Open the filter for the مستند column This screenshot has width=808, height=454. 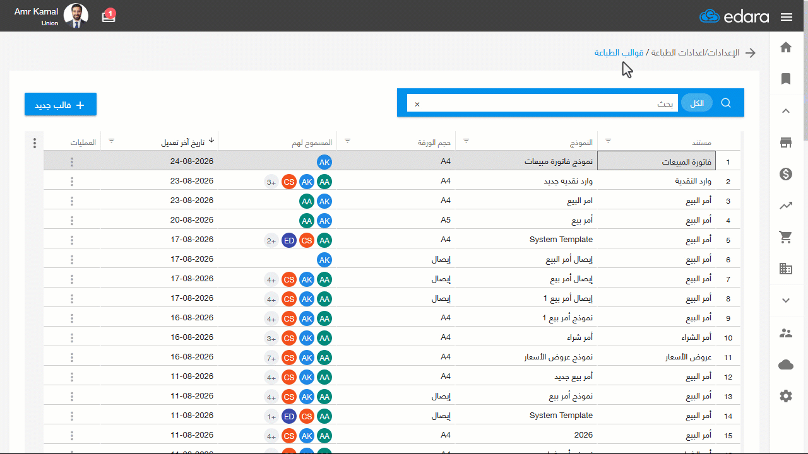pyautogui.click(x=609, y=141)
